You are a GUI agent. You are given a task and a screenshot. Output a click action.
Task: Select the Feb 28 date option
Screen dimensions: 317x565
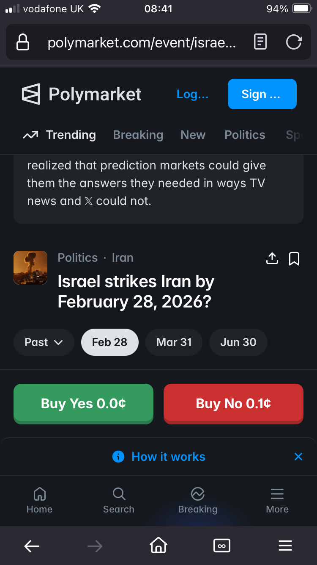coord(109,342)
